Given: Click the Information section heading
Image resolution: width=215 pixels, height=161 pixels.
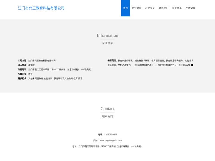Looking at the screenshot, I should 107,35.
